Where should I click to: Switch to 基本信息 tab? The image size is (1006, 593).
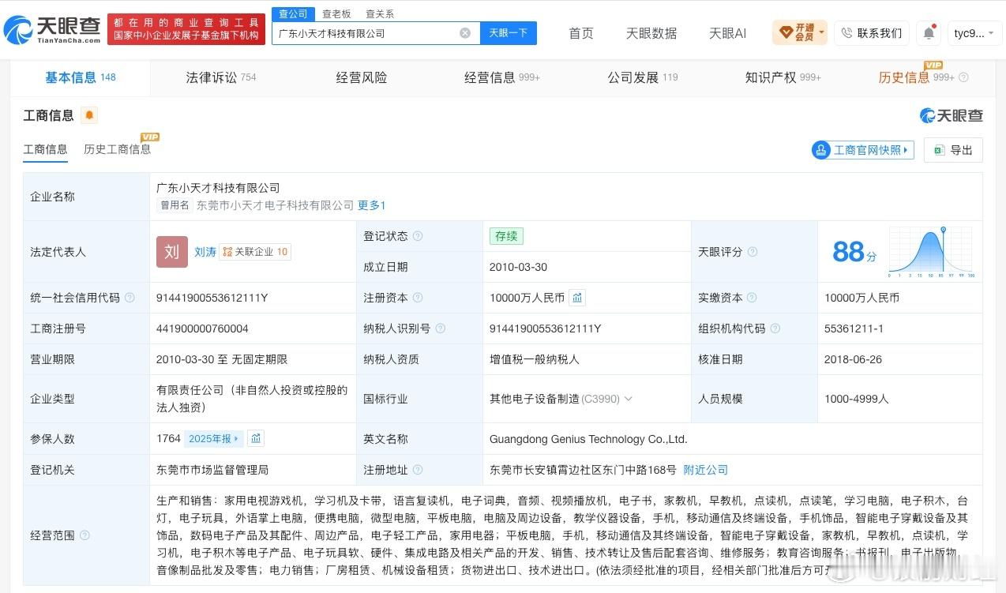81,77
